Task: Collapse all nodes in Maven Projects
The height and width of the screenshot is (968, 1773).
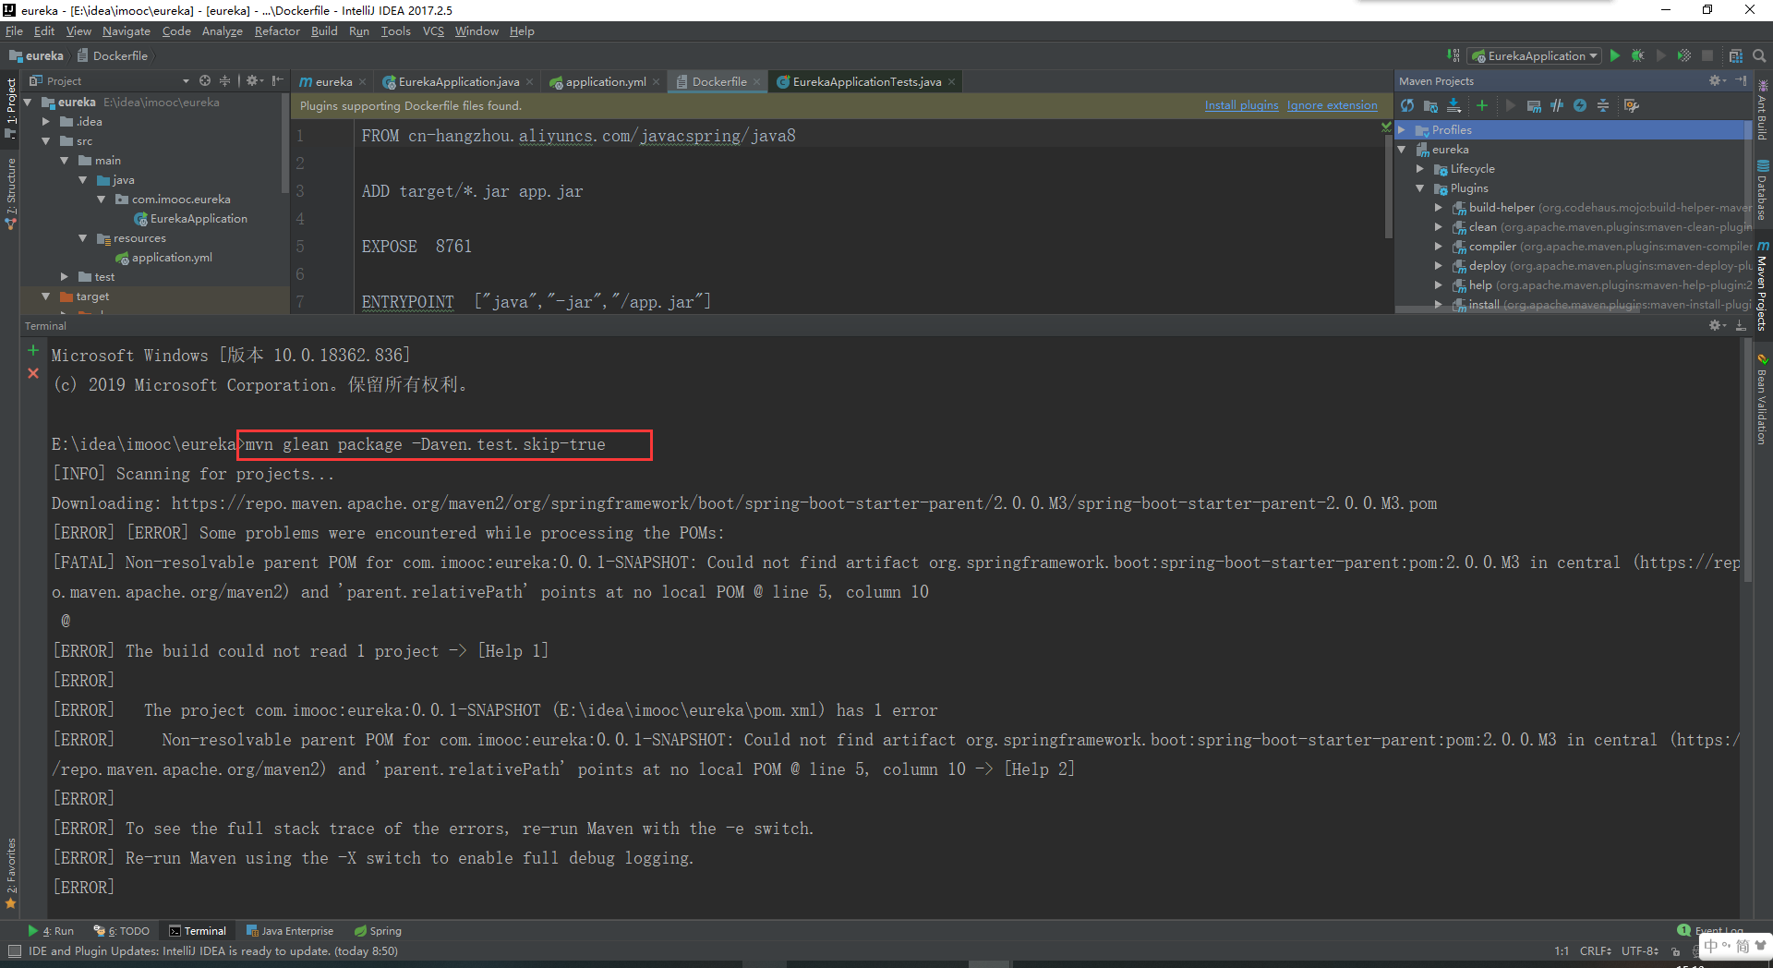Action: 1603,105
